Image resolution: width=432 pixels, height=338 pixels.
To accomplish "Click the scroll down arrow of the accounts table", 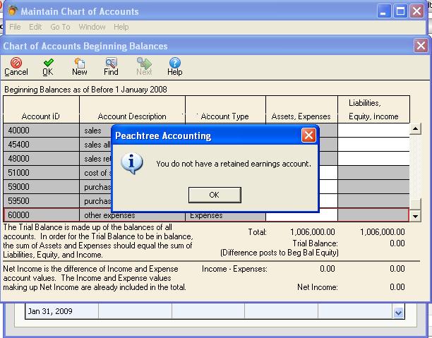I will point(415,216).
